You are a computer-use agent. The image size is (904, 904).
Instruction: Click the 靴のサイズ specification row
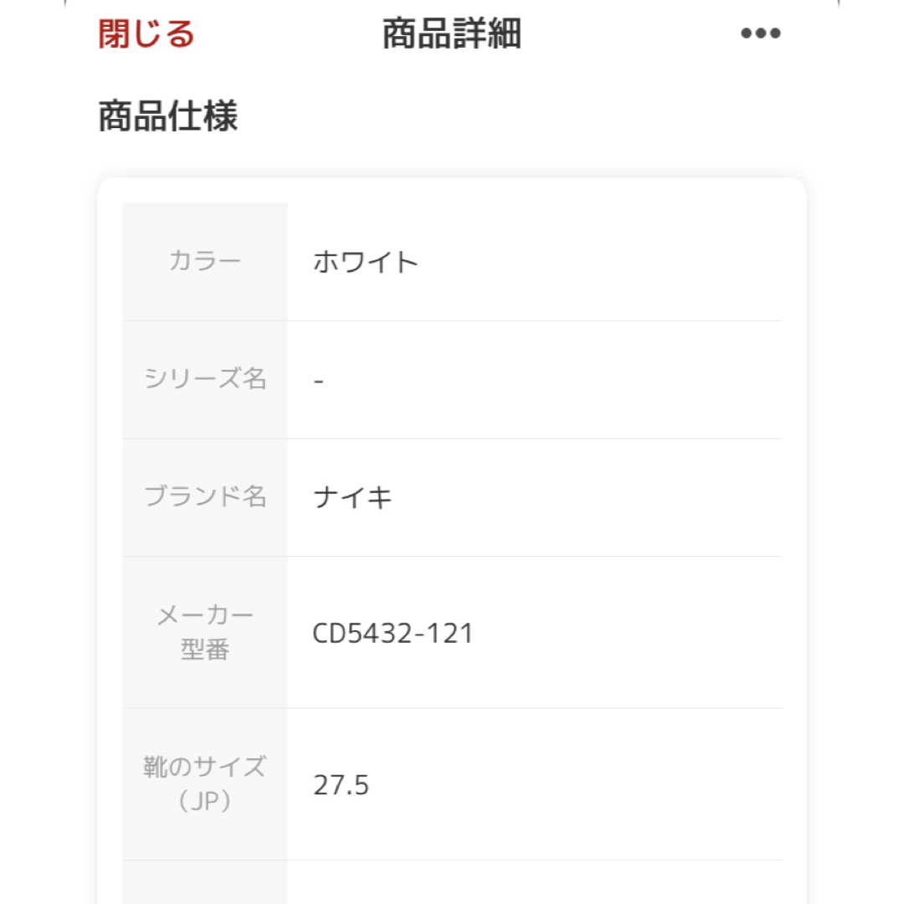coord(452,784)
